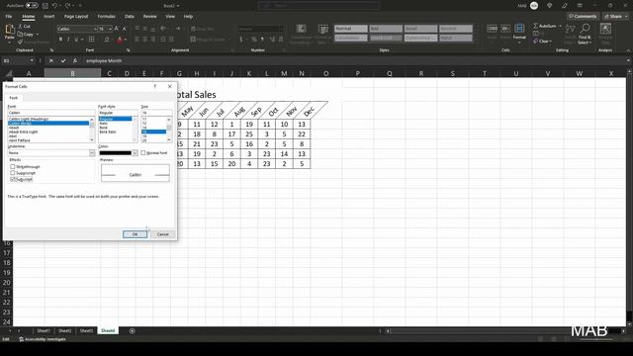
Task: Click the new sheet plus icon
Action: click(132, 330)
